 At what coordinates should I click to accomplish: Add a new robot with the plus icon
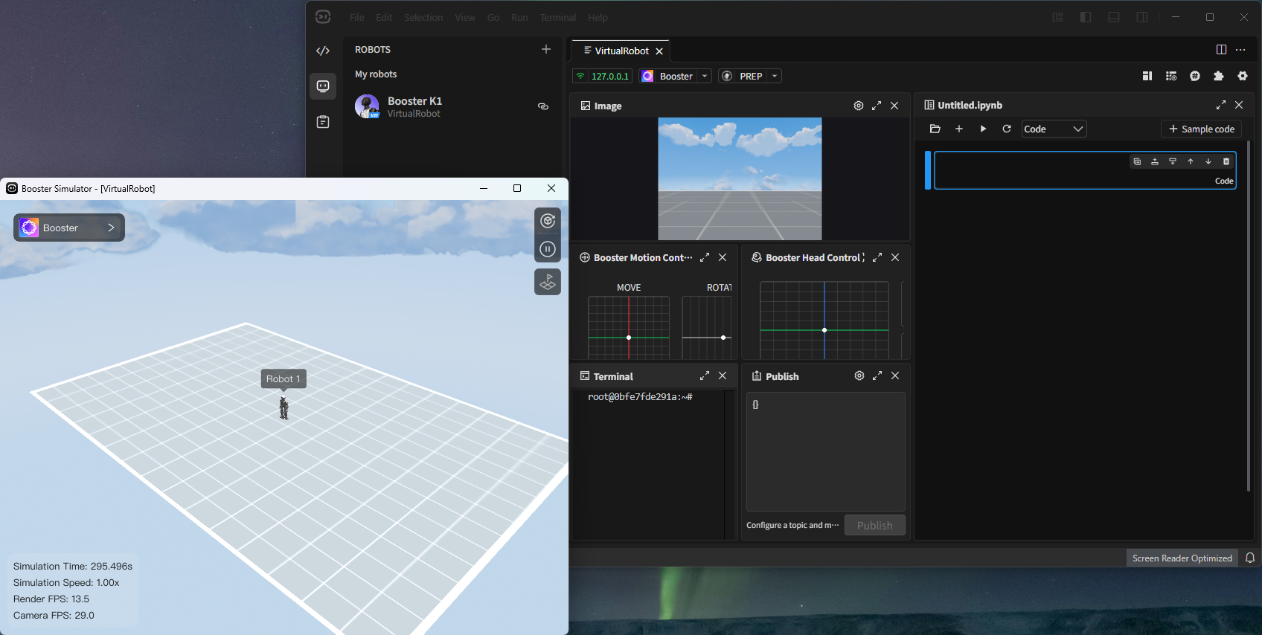[x=546, y=49]
